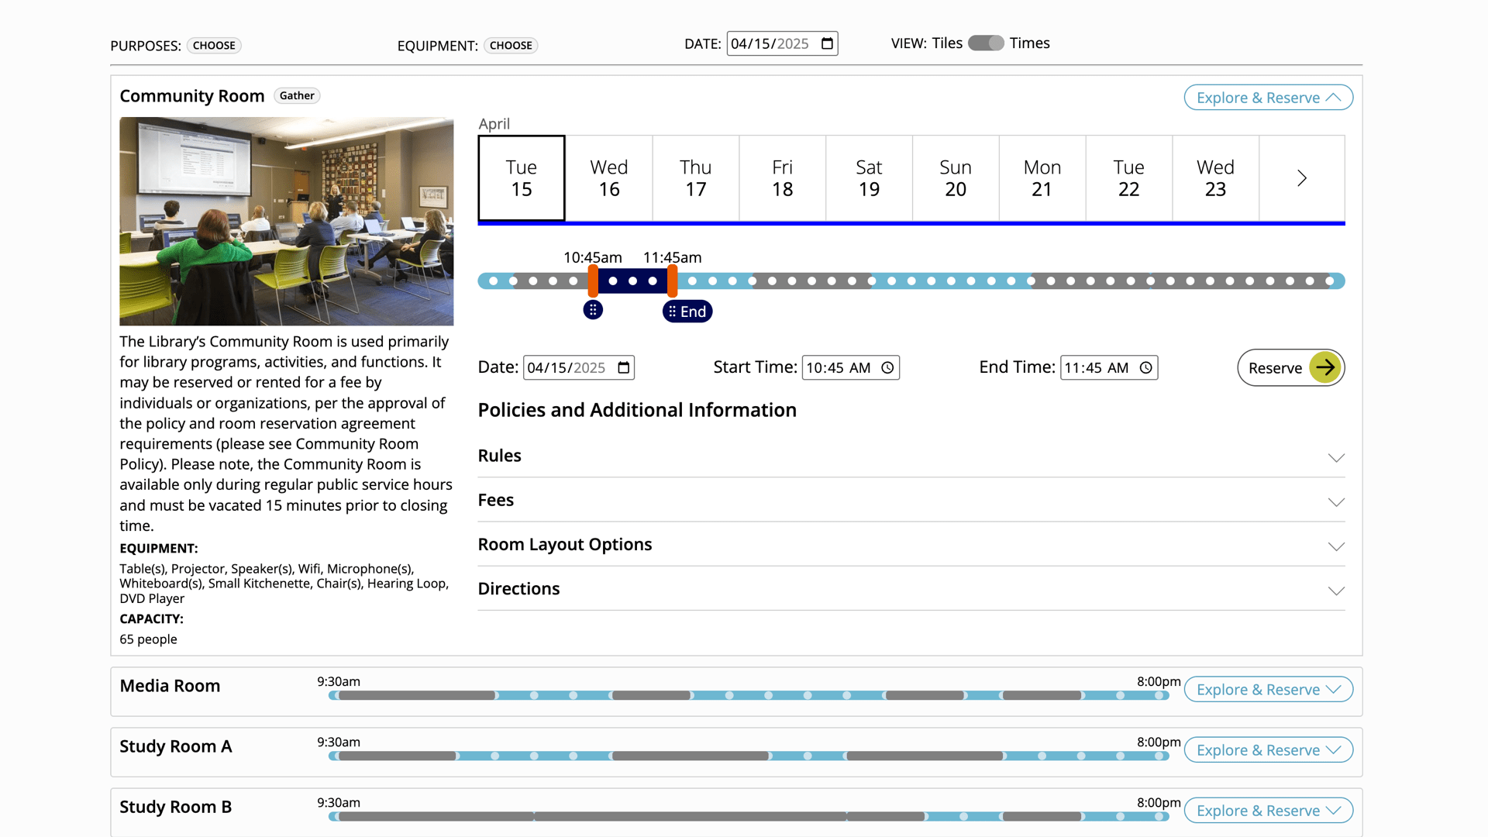Click the orange start marker on timeline
Screen dimensions: 1488x837
coord(593,281)
